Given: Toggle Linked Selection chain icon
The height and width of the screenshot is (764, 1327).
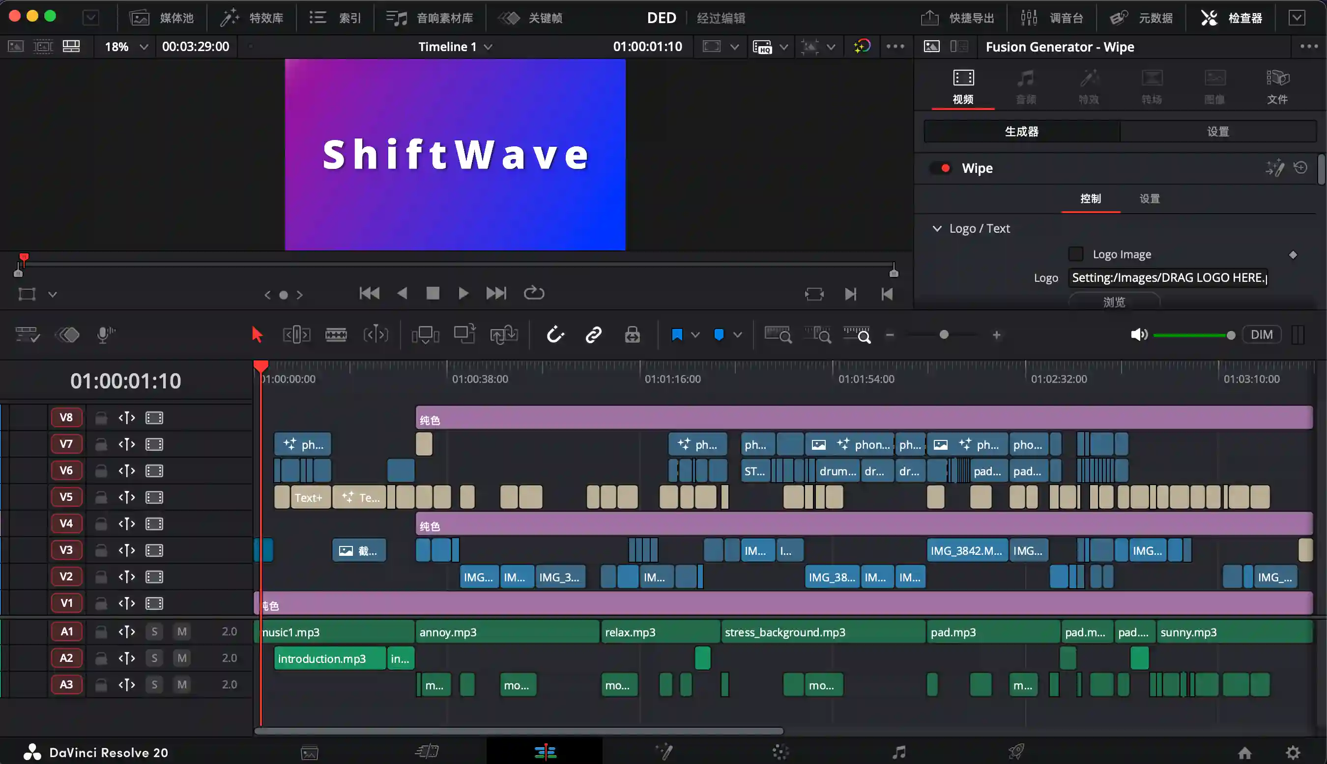Looking at the screenshot, I should point(593,334).
